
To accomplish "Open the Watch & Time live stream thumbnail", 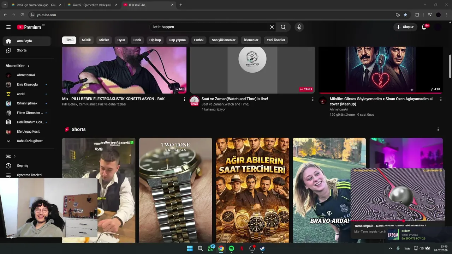I will (252, 70).
